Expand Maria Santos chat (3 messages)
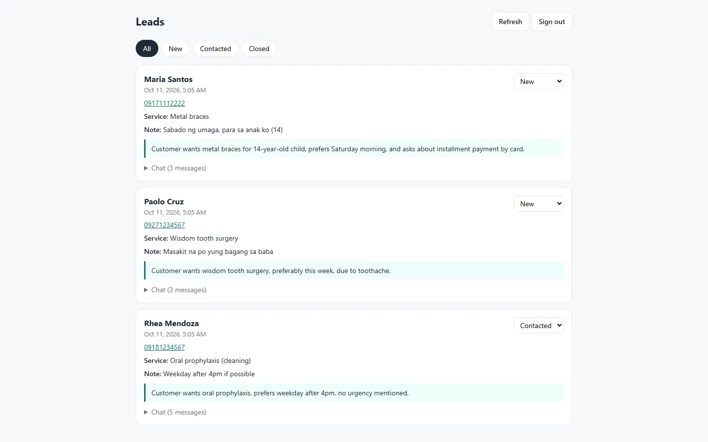 coord(176,168)
